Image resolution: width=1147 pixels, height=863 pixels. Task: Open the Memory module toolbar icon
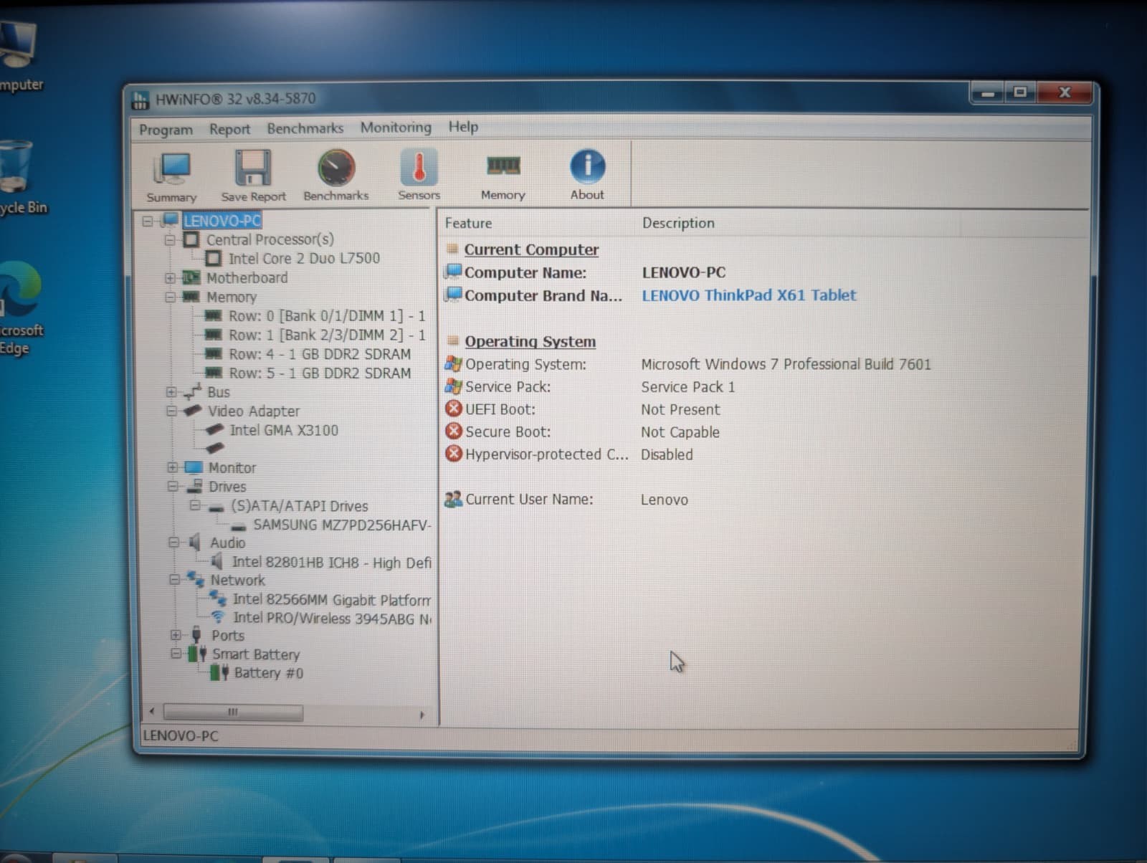coord(503,166)
